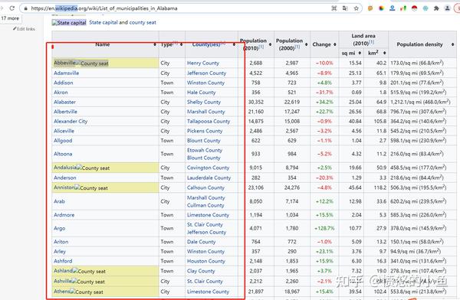Screen dimensions: 460x300
Task: Open the Jefferson County link for Adamsville
Action: 206,73
